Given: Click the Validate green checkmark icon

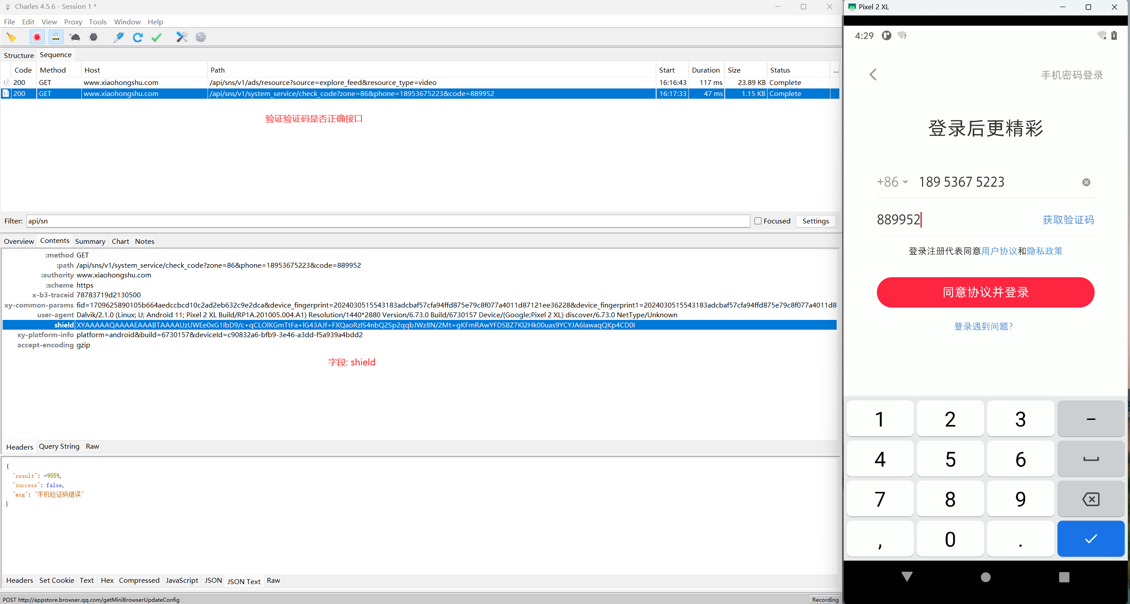Looking at the screenshot, I should coord(157,37).
